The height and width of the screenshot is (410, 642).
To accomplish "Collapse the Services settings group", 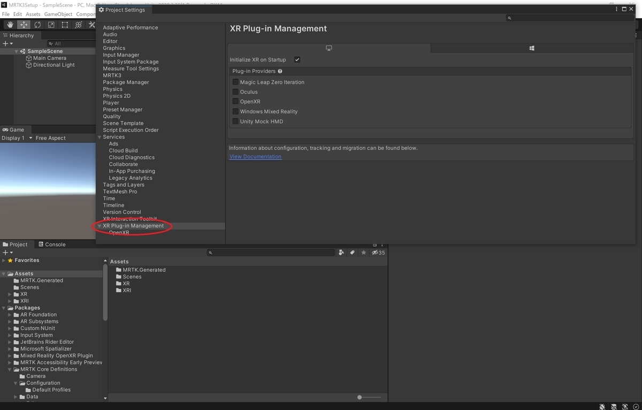I will 100,137.
